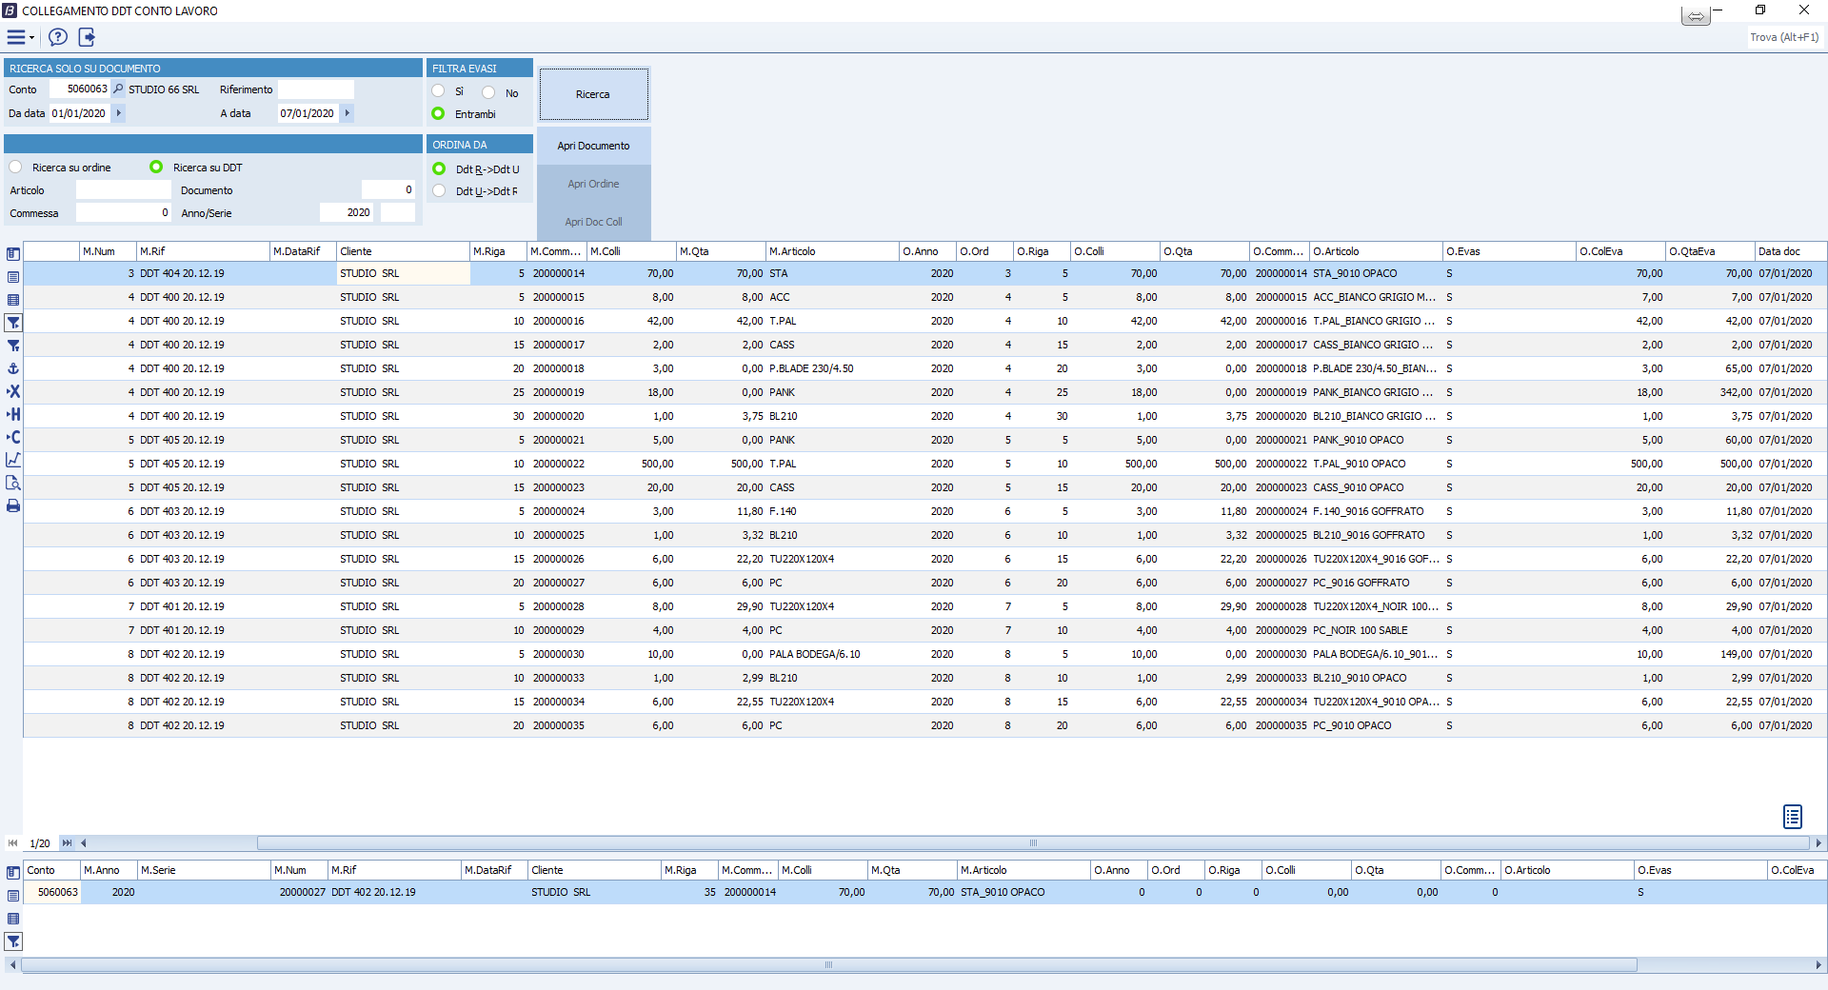Sort by the upper grid 'Cliente' column header
1828x990 pixels.
point(403,251)
